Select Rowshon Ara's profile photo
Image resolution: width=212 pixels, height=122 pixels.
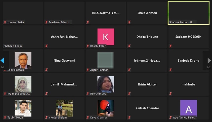click(106, 84)
